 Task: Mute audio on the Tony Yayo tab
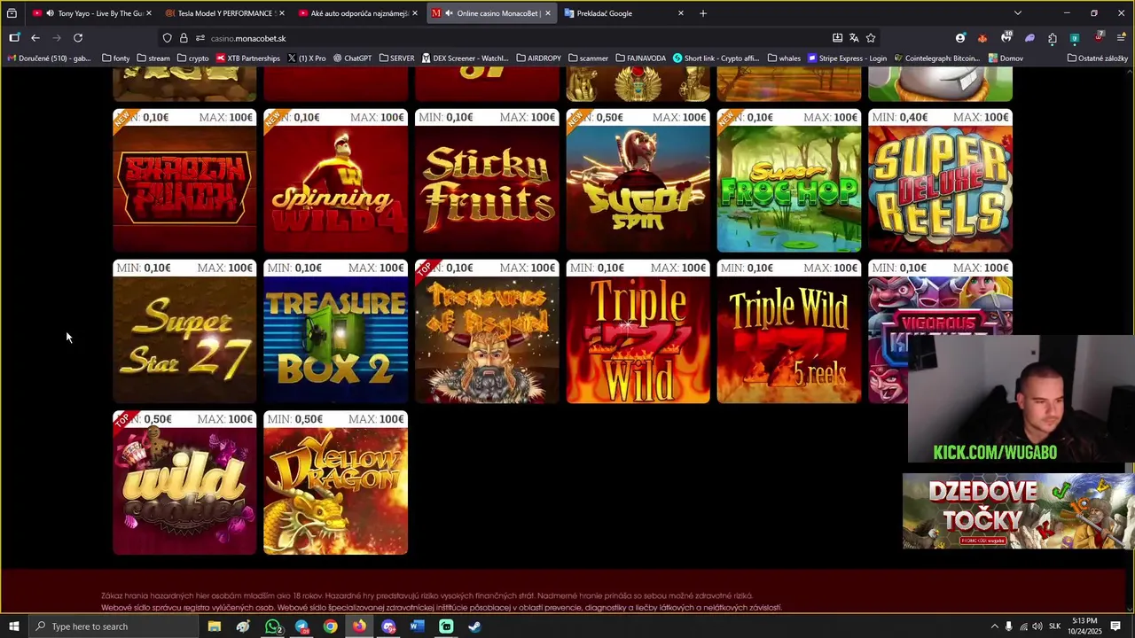pos(50,13)
